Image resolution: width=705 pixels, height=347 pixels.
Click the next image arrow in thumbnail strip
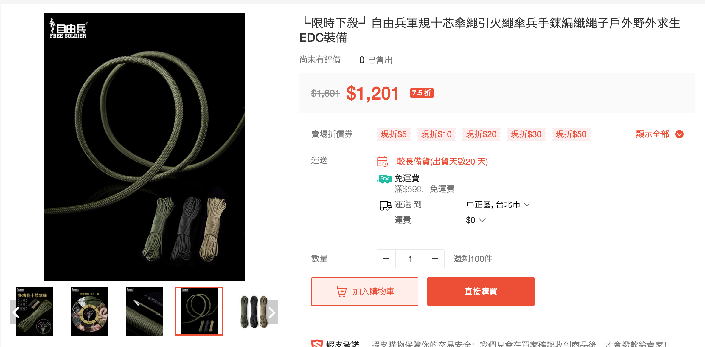(x=272, y=312)
